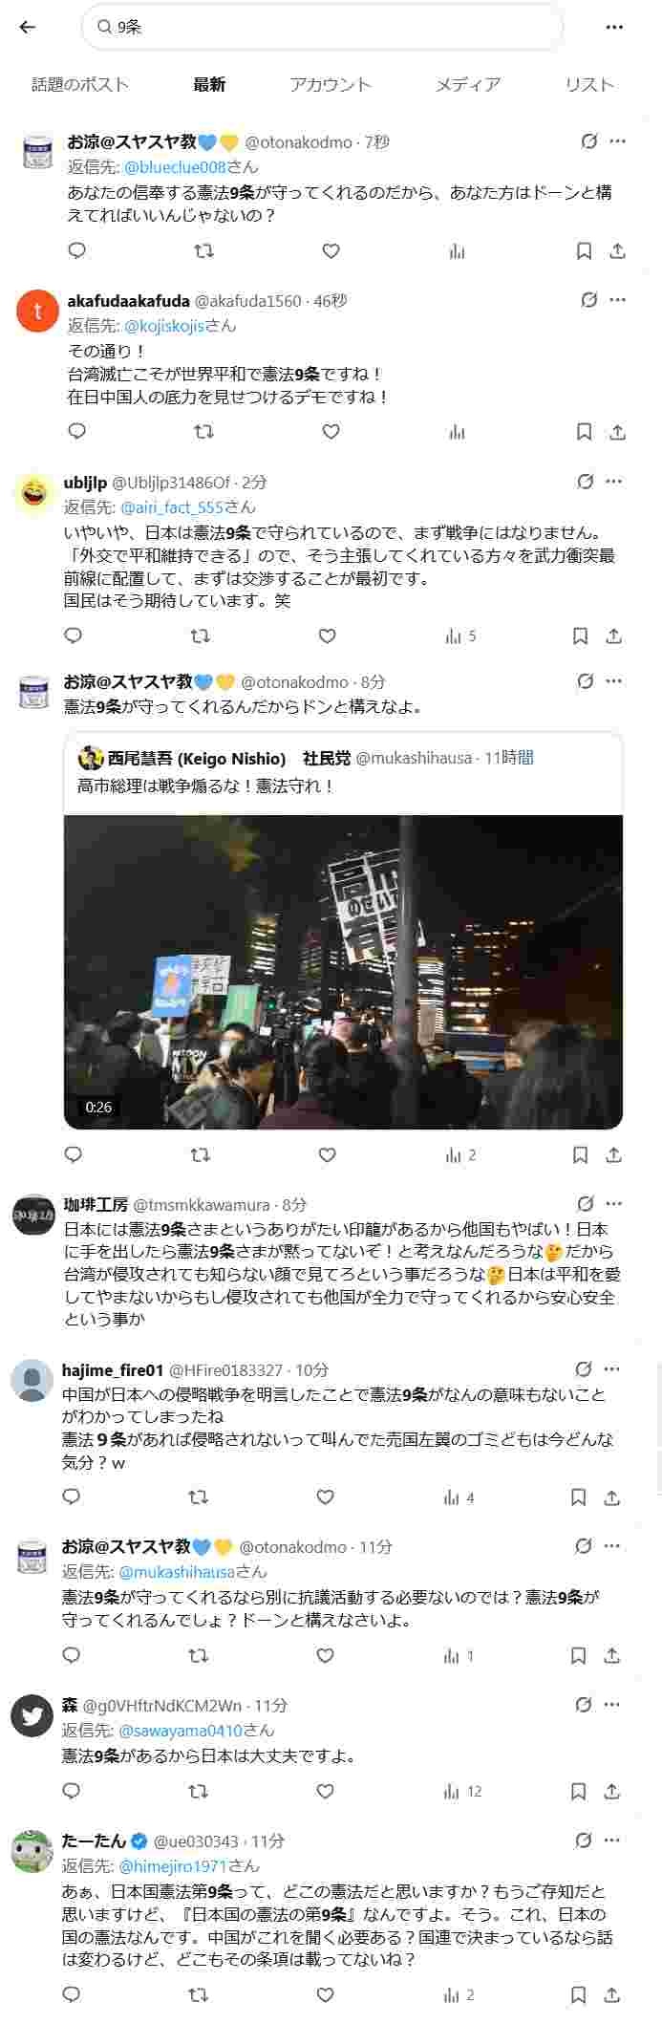Share the post with the quoted video
The width and height of the screenshot is (662, 2024).
pos(614,1154)
